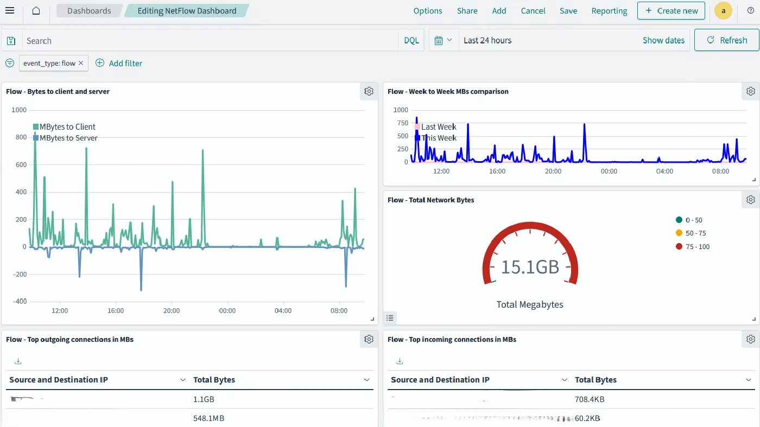Open the Share menu
Viewport: 760px width, 427px height.
[467, 11]
